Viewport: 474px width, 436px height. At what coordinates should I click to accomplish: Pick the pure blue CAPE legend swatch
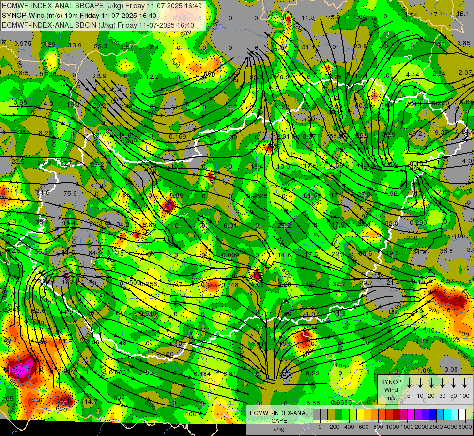point(433,414)
